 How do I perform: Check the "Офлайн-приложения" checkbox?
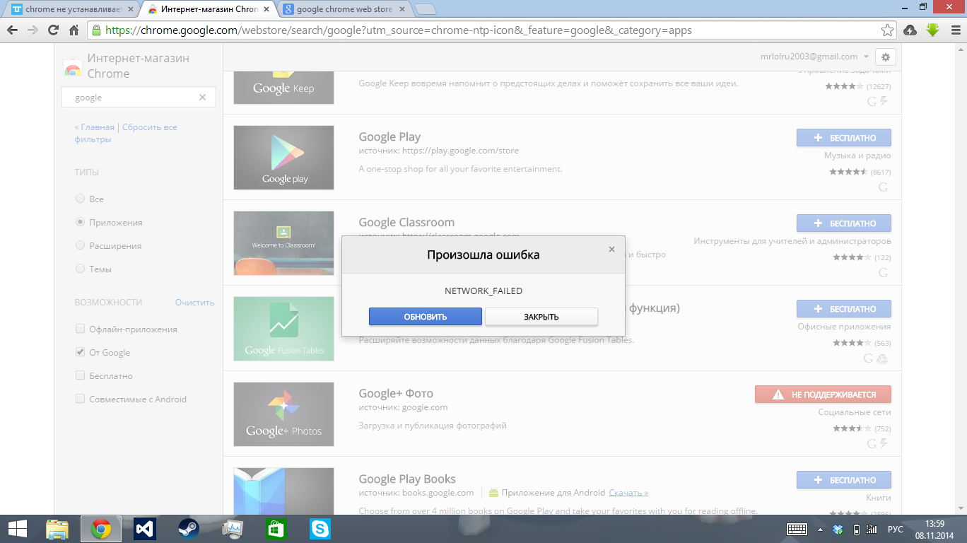coord(80,329)
